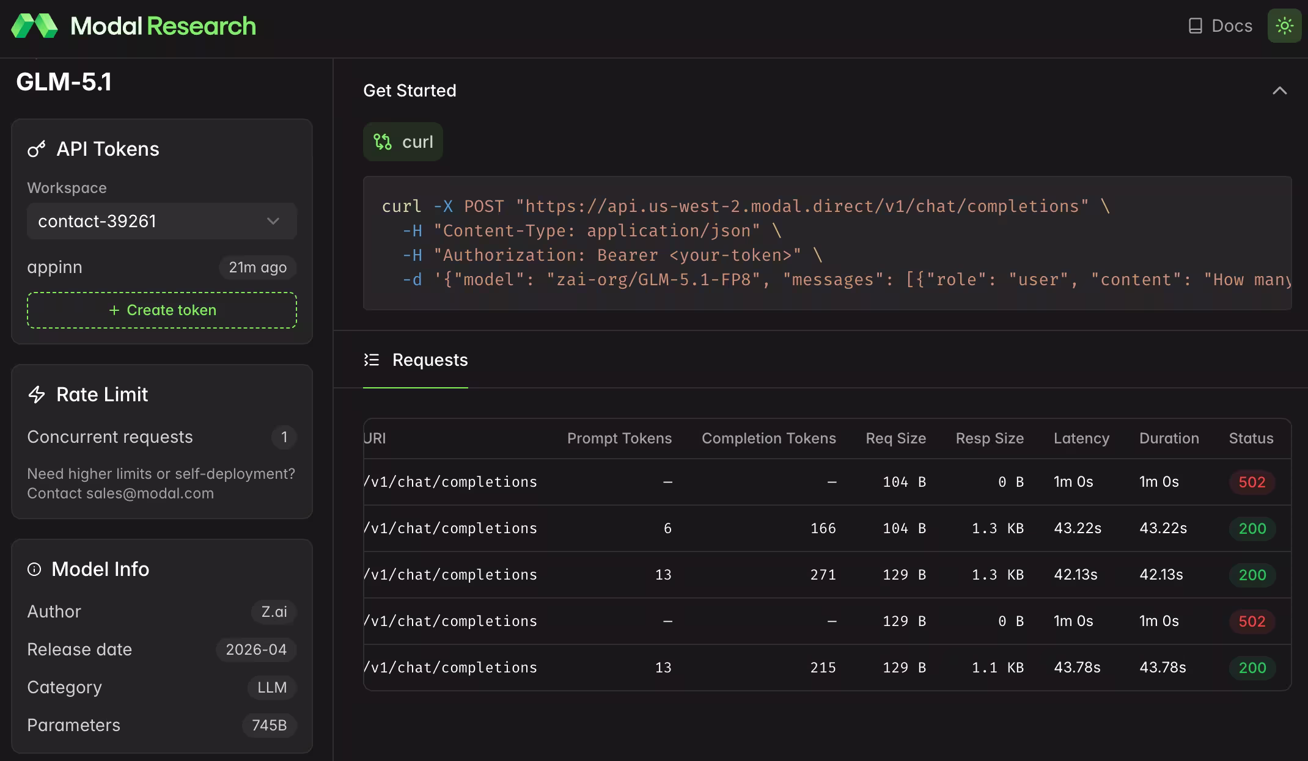Open the Docs link
This screenshot has width=1308, height=761.
click(x=1231, y=26)
